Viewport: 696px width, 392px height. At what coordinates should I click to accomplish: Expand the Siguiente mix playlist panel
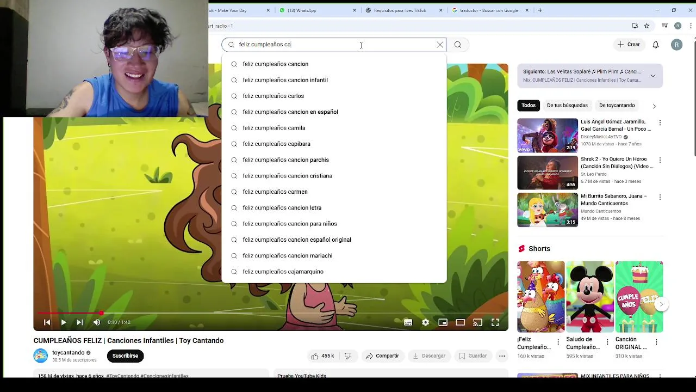click(653, 76)
